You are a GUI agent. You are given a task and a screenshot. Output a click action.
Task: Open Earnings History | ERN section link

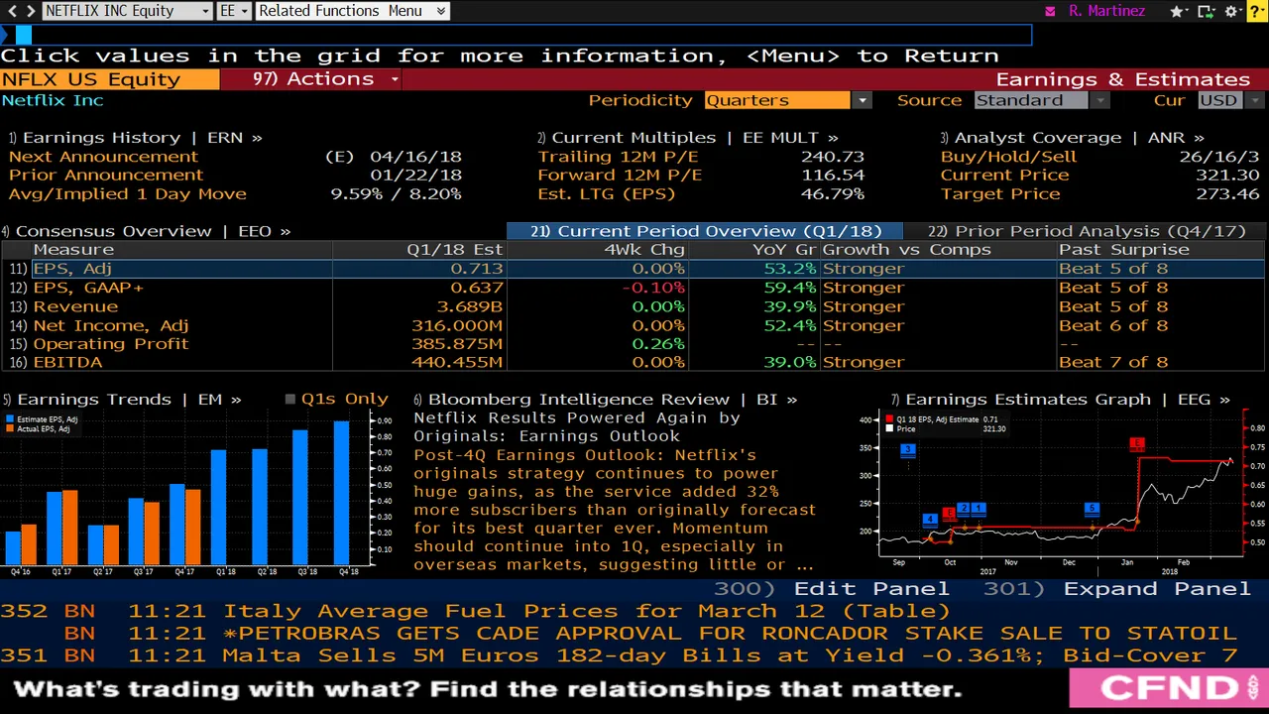(x=135, y=138)
